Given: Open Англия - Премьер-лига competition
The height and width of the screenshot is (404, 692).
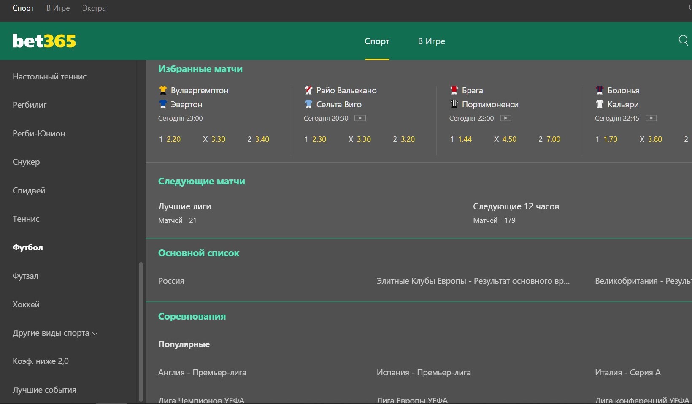Looking at the screenshot, I should [202, 372].
